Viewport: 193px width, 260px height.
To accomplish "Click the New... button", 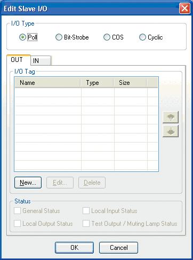I will tap(28, 183).
